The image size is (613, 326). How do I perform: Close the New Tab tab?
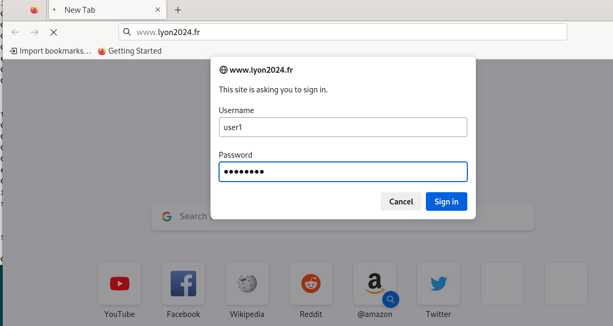tap(158, 10)
